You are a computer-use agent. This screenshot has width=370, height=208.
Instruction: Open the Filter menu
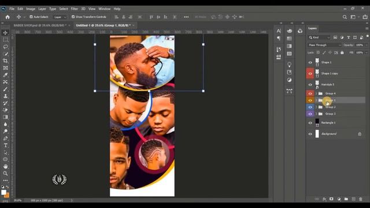[75, 9]
